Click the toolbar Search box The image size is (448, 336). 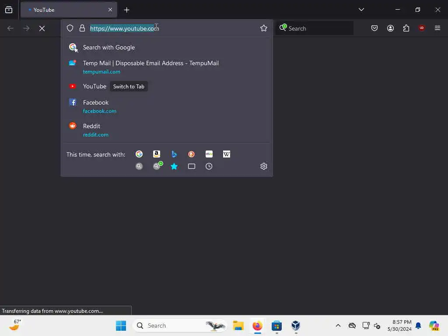click(315, 28)
